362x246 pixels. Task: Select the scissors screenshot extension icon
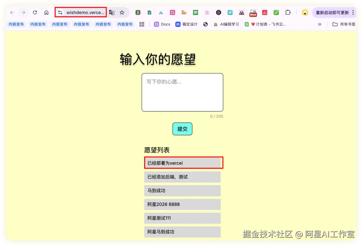[161, 12]
